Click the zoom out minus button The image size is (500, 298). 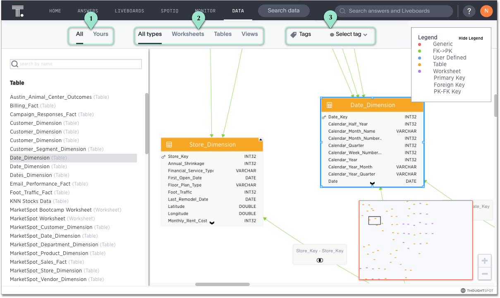point(485,274)
